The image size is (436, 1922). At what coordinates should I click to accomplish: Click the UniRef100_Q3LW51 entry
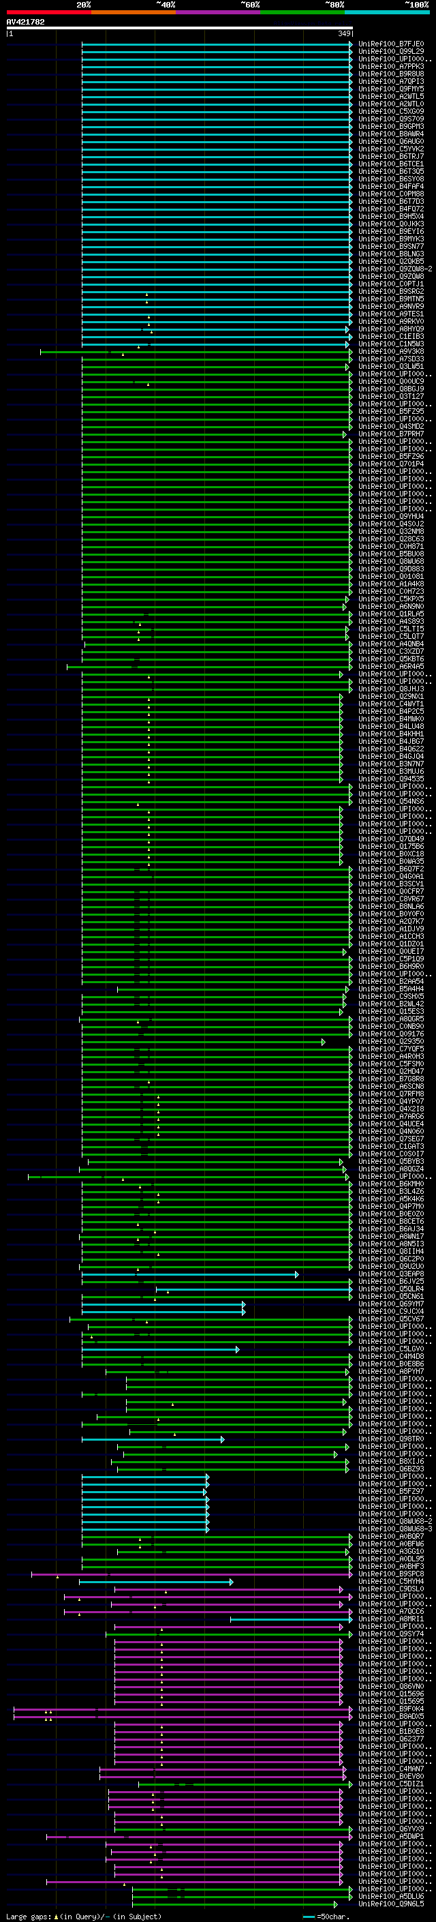pyautogui.click(x=391, y=366)
